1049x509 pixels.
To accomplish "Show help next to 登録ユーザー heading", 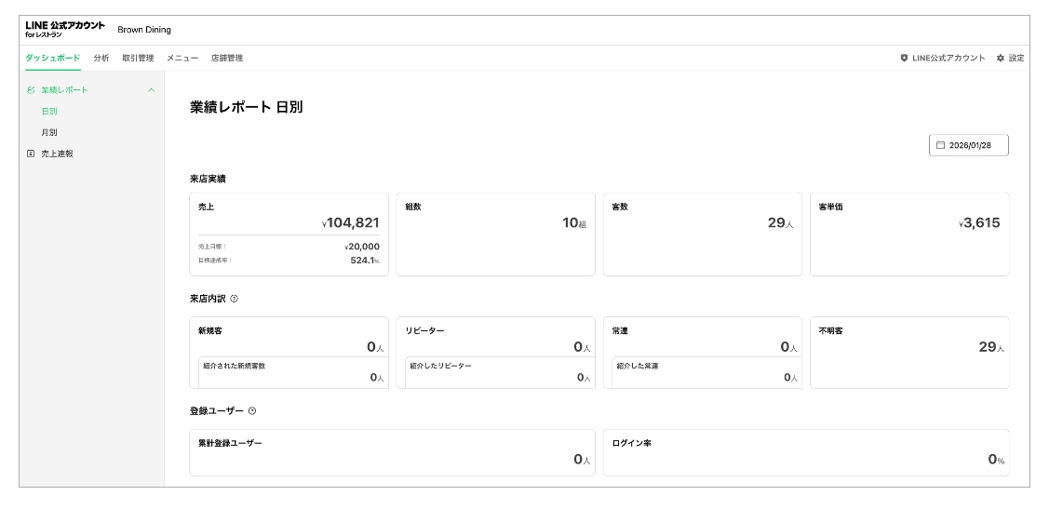I will pos(252,410).
